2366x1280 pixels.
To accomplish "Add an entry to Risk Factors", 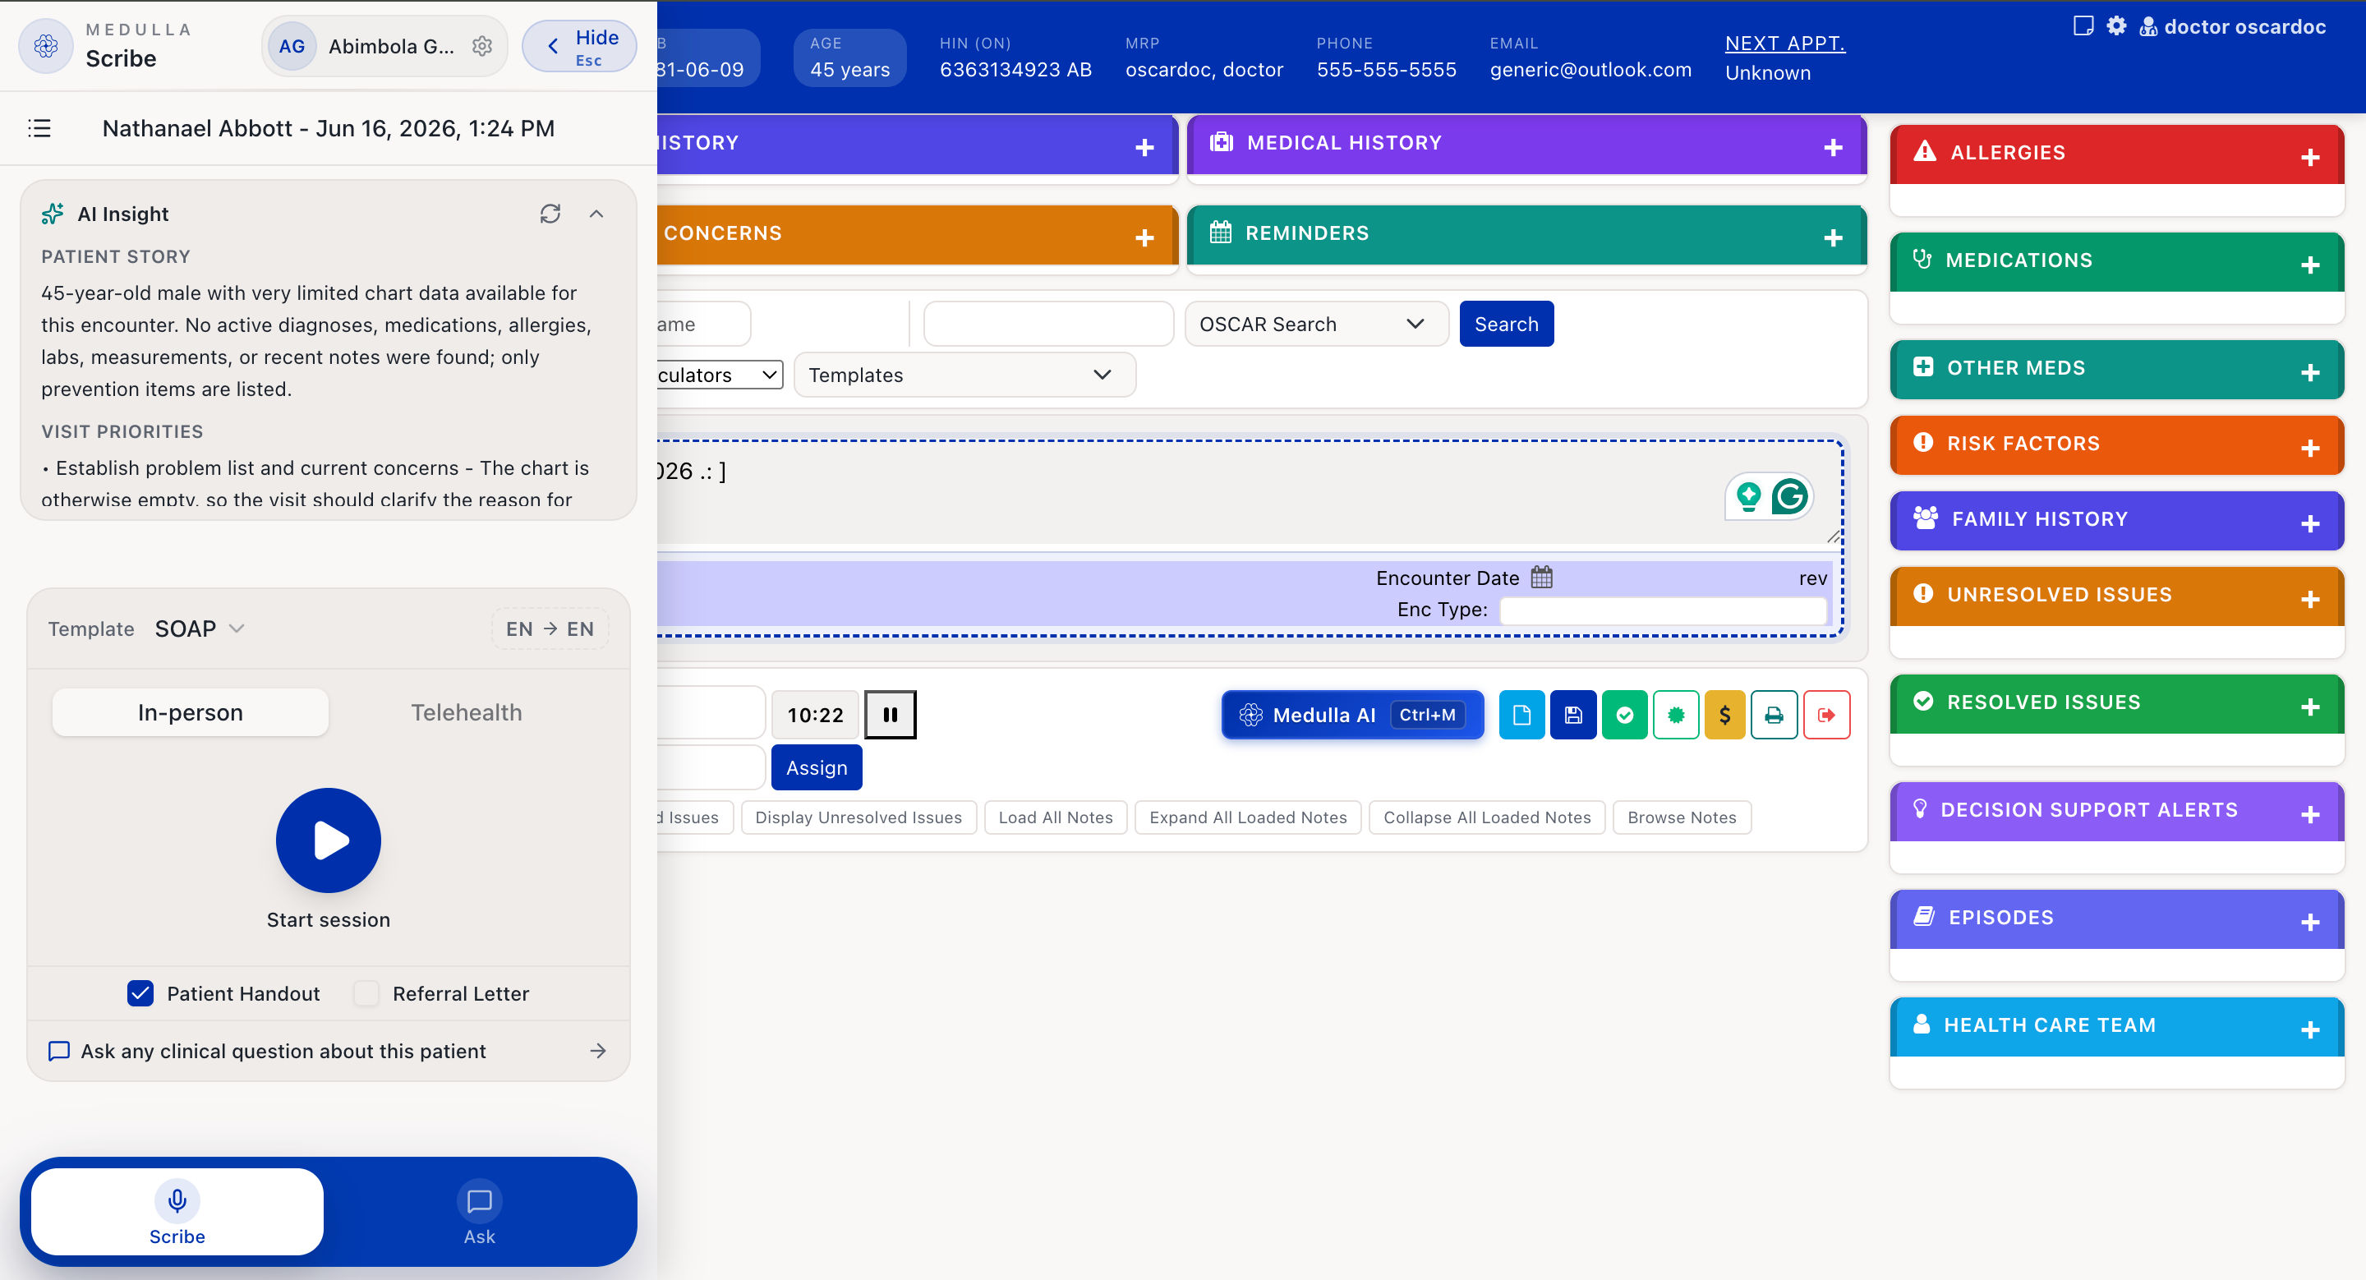I will coord(2311,447).
